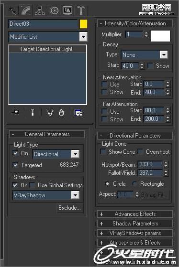
Task: Open the Decay Type dropdown
Action: (x=164, y=55)
